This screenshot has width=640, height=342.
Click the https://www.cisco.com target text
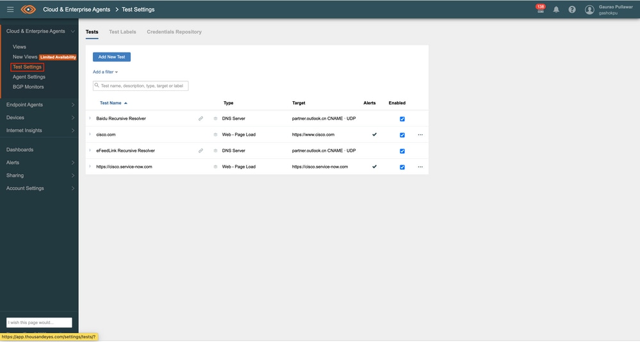click(313, 134)
